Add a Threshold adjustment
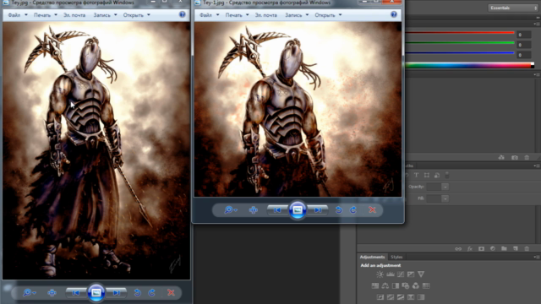Viewport: 541px width, 304px height. [x=401, y=297]
